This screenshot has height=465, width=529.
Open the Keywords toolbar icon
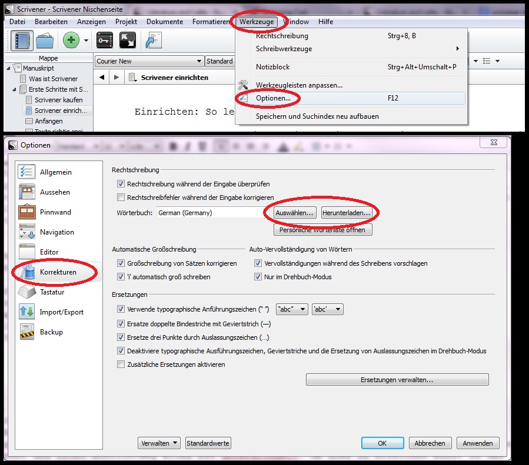104,39
